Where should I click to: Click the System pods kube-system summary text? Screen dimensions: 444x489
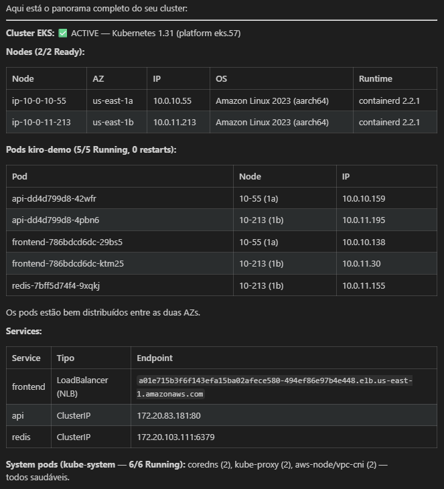pyautogui.click(x=134, y=464)
